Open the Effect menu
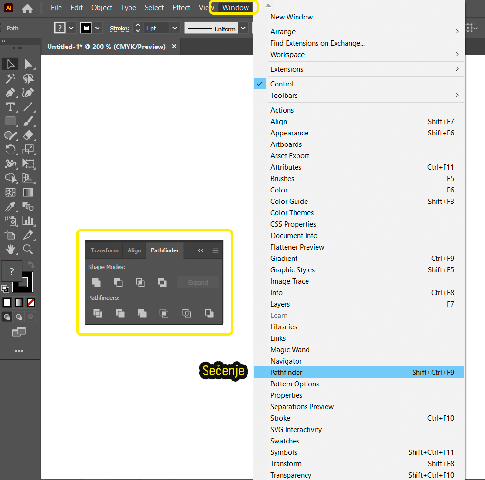Image resolution: width=485 pixels, height=480 pixels. [x=181, y=8]
